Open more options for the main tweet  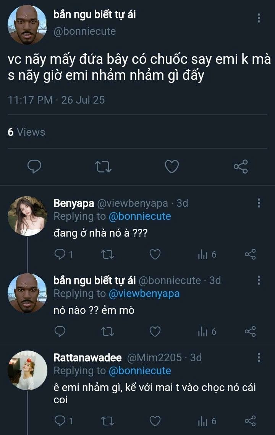point(259,18)
